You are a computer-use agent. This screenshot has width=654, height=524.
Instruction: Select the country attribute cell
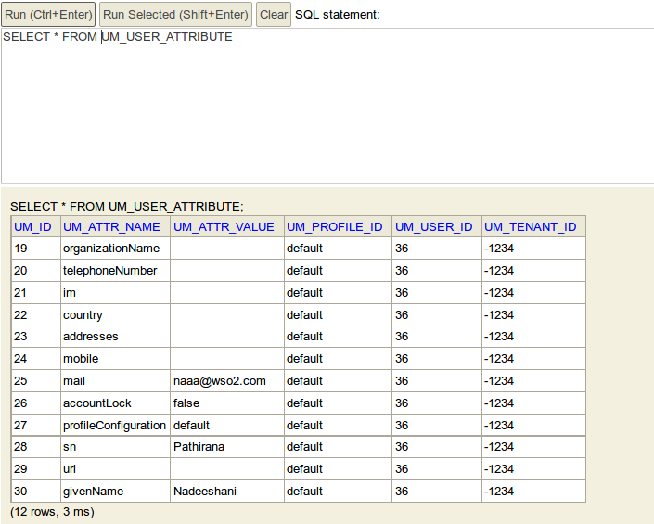tap(116, 314)
